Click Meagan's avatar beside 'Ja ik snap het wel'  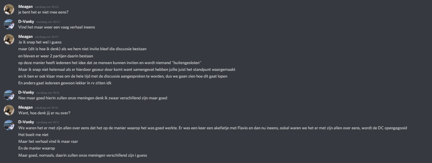[9, 39]
